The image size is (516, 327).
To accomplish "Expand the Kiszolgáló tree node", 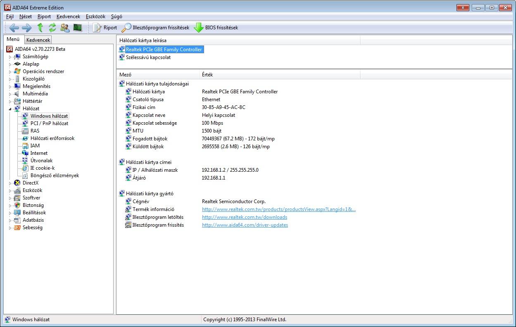I will [10, 79].
